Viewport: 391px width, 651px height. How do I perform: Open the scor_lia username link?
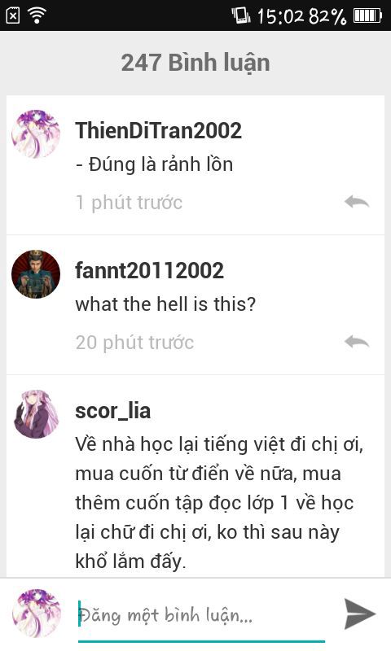pyautogui.click(x=112, y=411)
